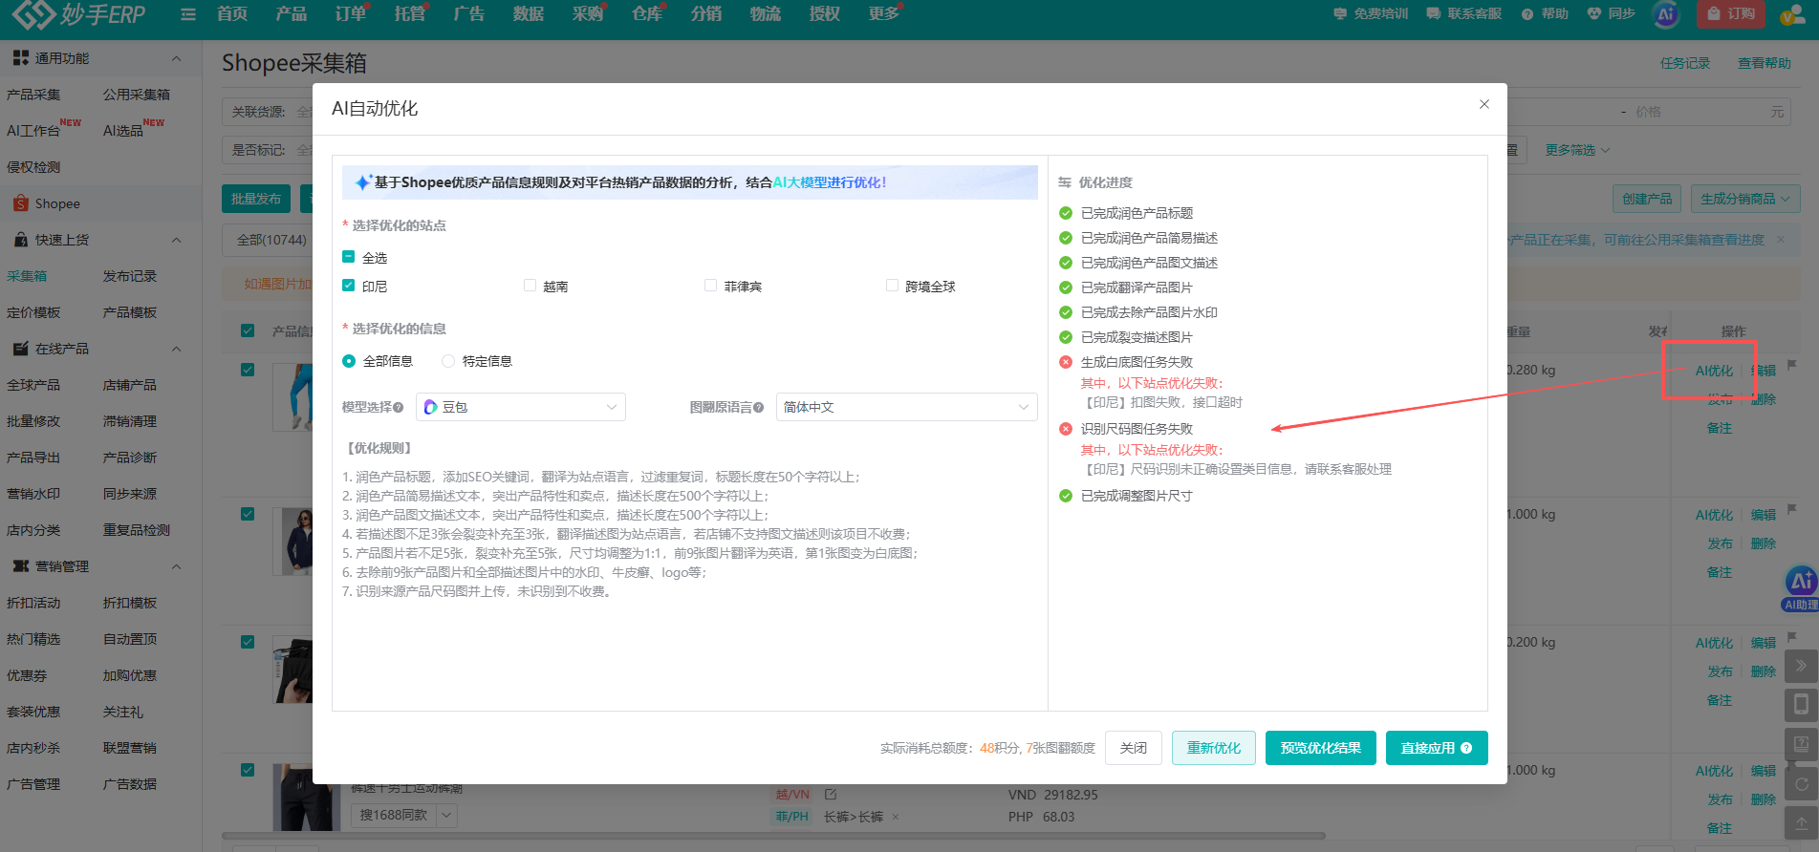Open Shopee in the left sidebar
This screenshot has width=1819, height=852.
click(57, 203)
